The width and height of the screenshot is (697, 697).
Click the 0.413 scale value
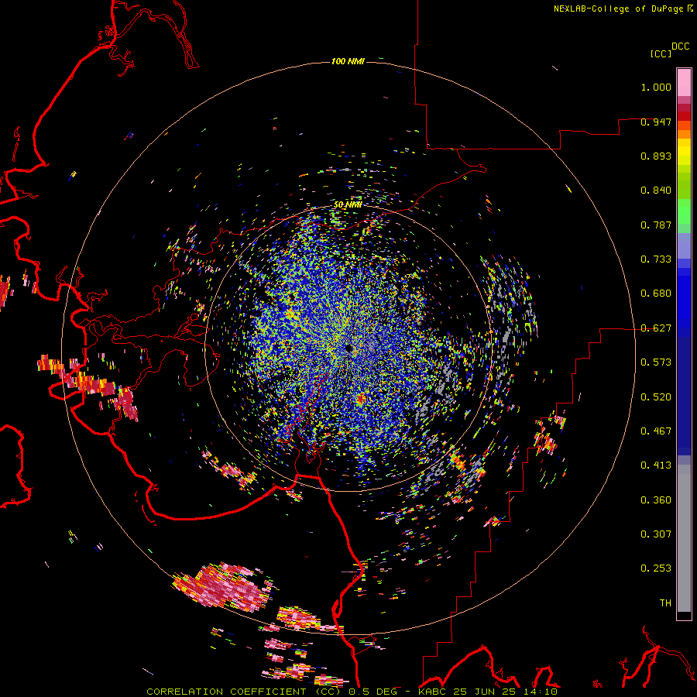[x=656, y=465]
